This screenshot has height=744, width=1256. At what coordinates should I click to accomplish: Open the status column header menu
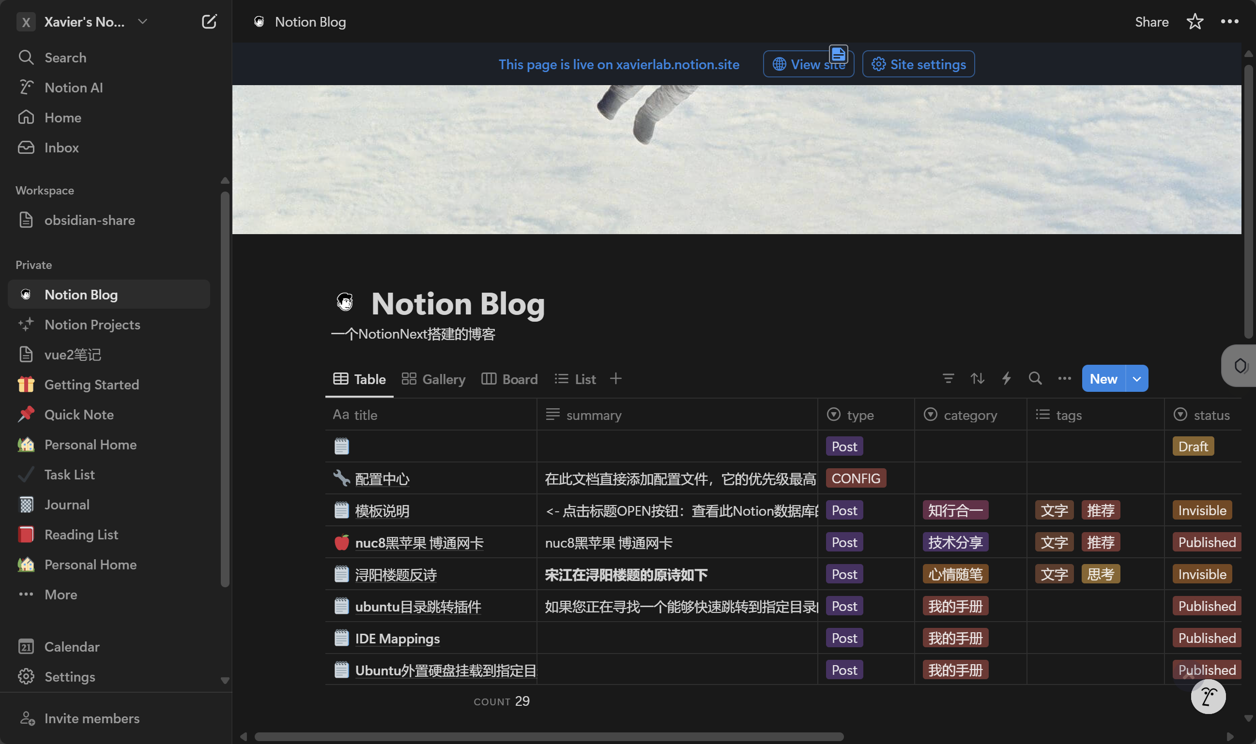pos(1203,415)
